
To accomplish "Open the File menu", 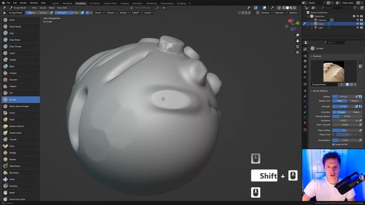I will pos(9,3).
